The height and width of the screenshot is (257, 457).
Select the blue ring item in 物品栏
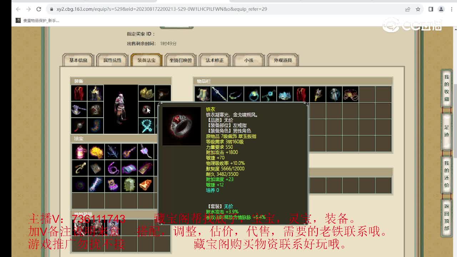tap(252, 94)
